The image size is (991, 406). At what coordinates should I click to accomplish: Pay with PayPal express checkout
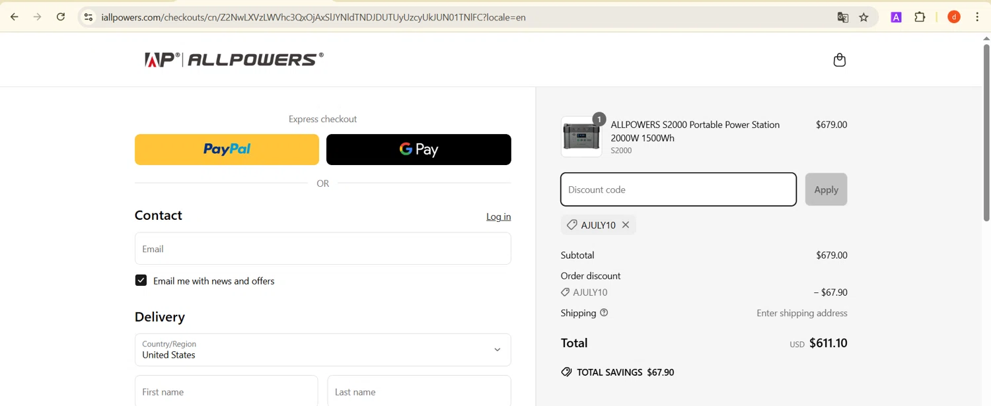click(227, 149)
